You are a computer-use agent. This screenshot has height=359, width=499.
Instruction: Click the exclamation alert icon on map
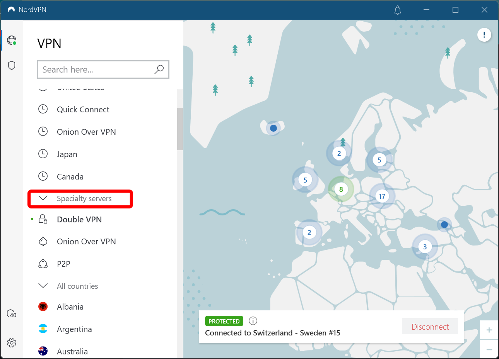pos(484,35)
